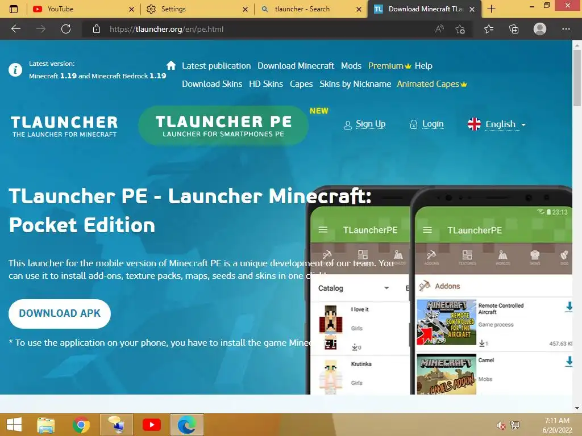Open Skins by Nickname
The width and height of the screenshot is (582, 436).
(x=355, y=84)
